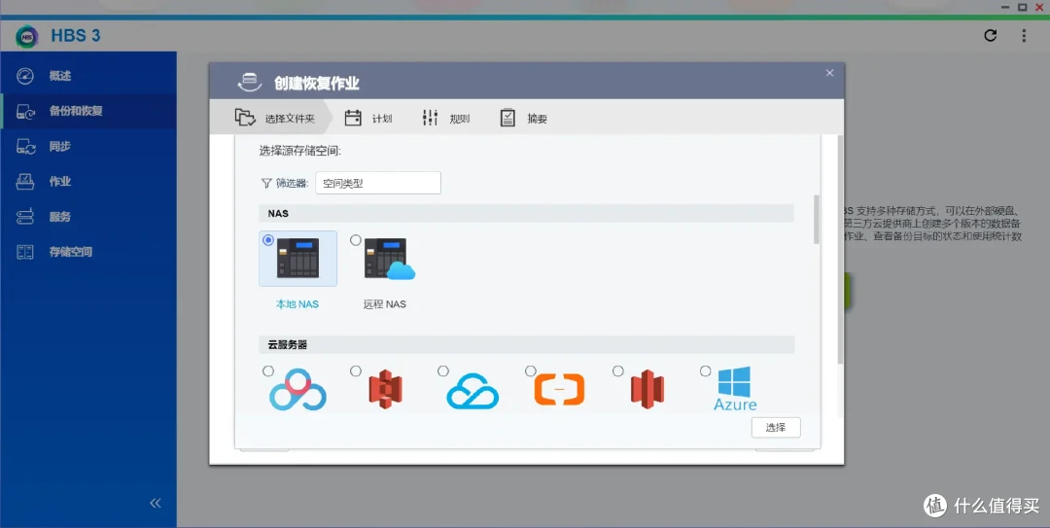Click the refresh icon in HBS header

click(991, 36)
